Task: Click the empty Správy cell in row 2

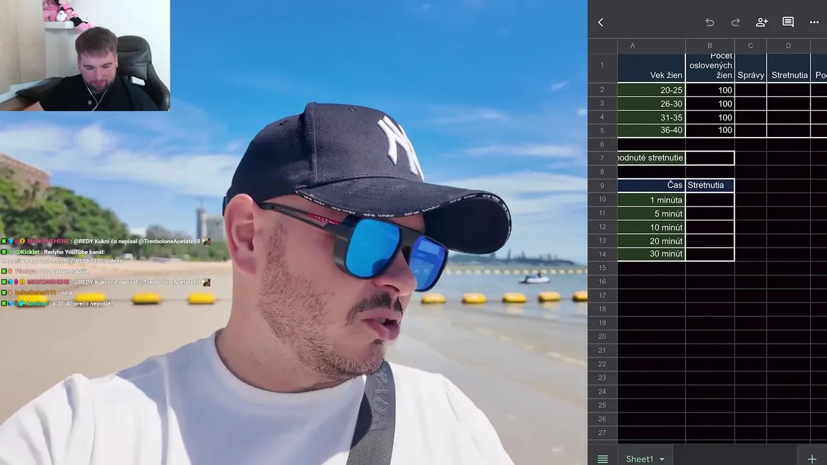Action: pos(751,90)
